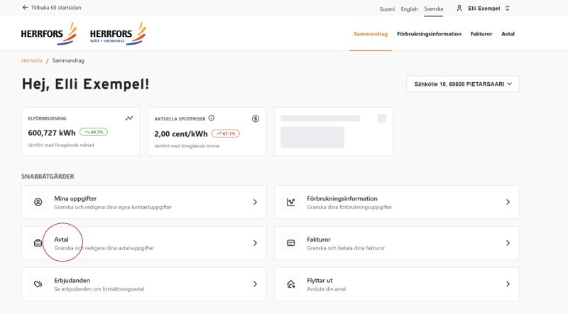Open the Sähkötie 10 address dropdown
This screenshot has width=568, height=314.
click(x=463, y=84)
